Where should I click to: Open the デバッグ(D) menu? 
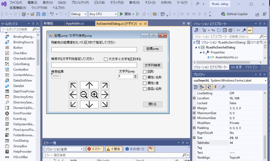click(117, 3)
